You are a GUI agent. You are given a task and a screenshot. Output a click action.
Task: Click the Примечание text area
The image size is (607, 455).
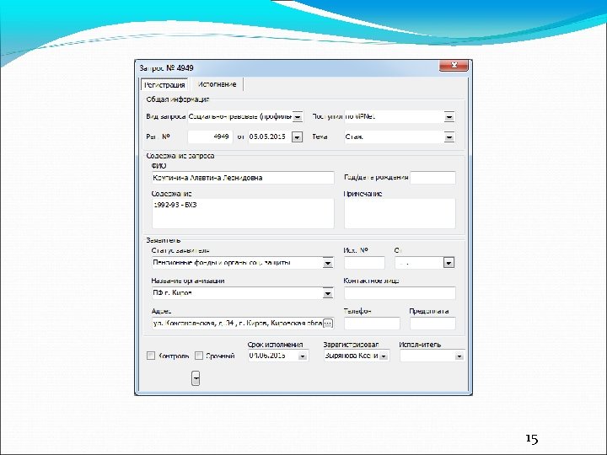[400, 213]
